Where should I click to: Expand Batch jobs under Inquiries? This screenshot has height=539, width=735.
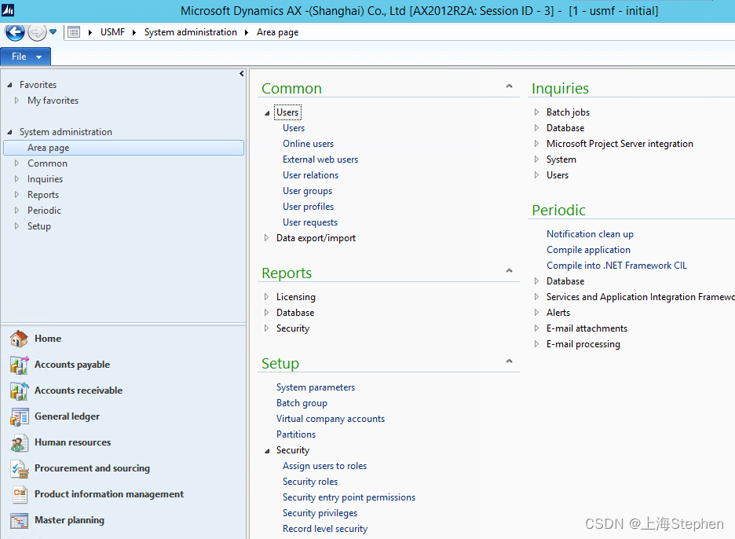pyautogui.click(x=536, y=112)
